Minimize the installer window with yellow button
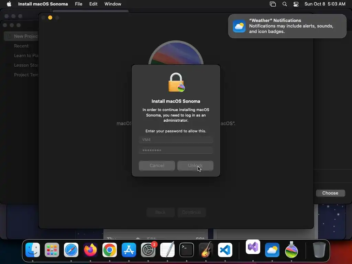Screen dimensions: 352x264 pos(50,18)
